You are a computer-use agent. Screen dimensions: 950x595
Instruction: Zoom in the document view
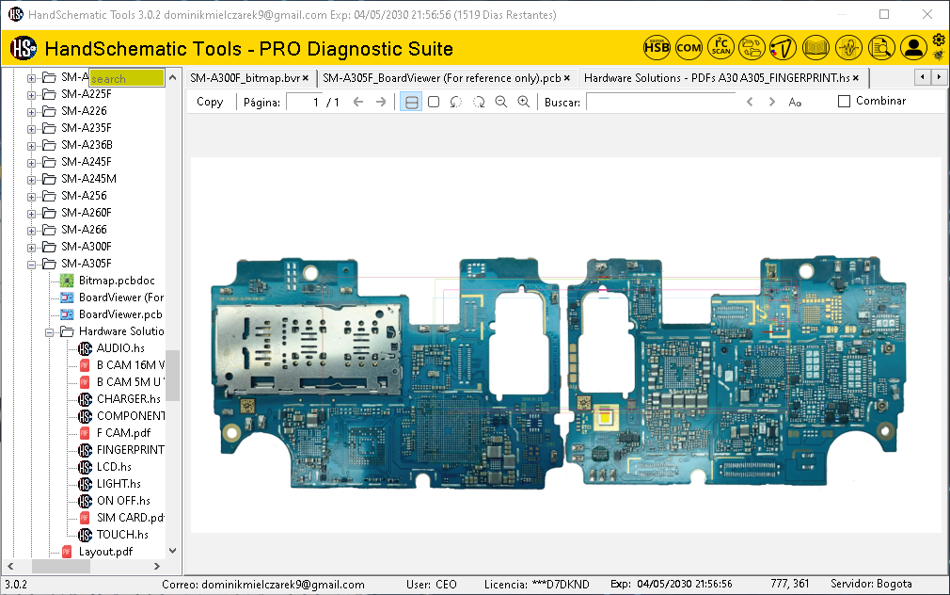point(524,102)
